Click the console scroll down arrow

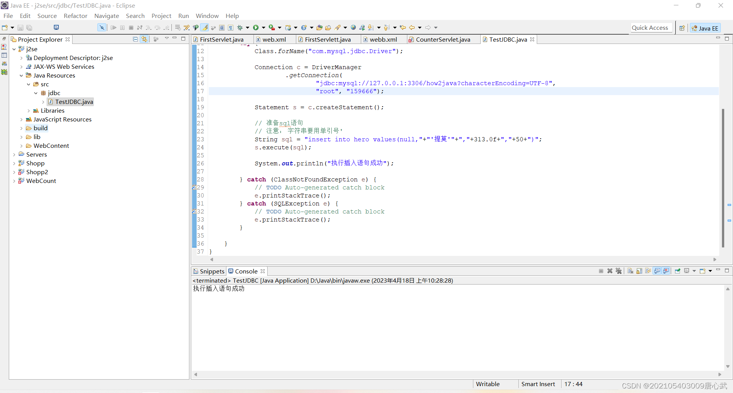click(728, 366)
